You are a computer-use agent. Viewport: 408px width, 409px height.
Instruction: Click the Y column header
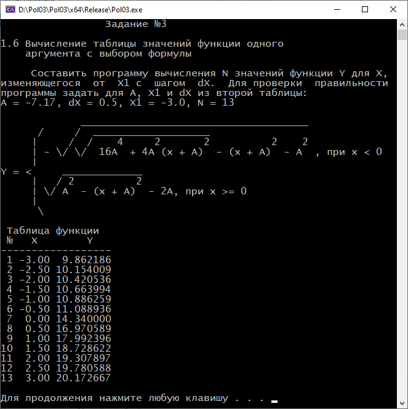point(90,240)
